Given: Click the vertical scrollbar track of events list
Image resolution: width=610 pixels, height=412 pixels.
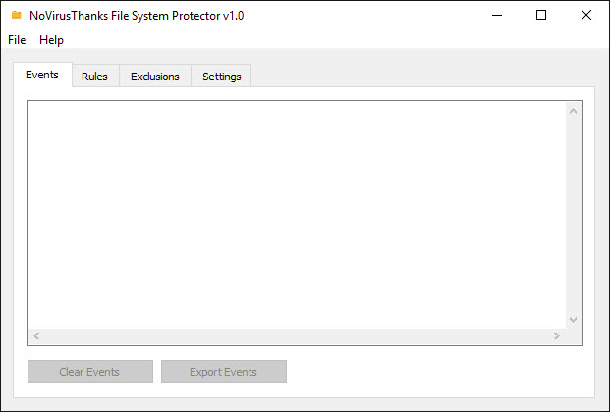Looking at the screenshot, I should 573,216.
